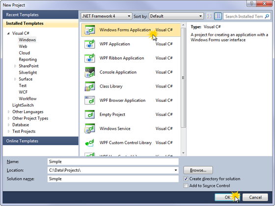Click the Solution name input field
275x206 pixels.
[x=113, y=179]
